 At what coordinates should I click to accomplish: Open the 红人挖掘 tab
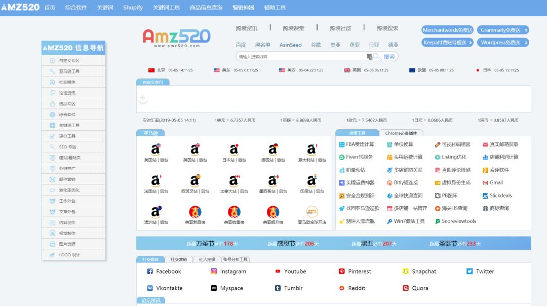207,259
